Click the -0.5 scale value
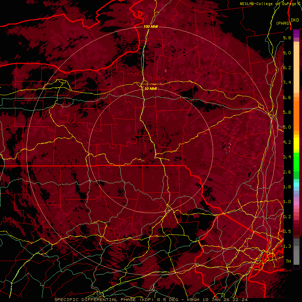Screen dimensions: 302x302 point(286,231)
